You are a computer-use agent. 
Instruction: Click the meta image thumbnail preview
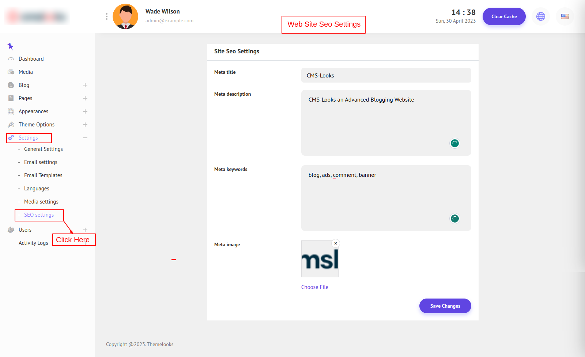coord(320,259)
